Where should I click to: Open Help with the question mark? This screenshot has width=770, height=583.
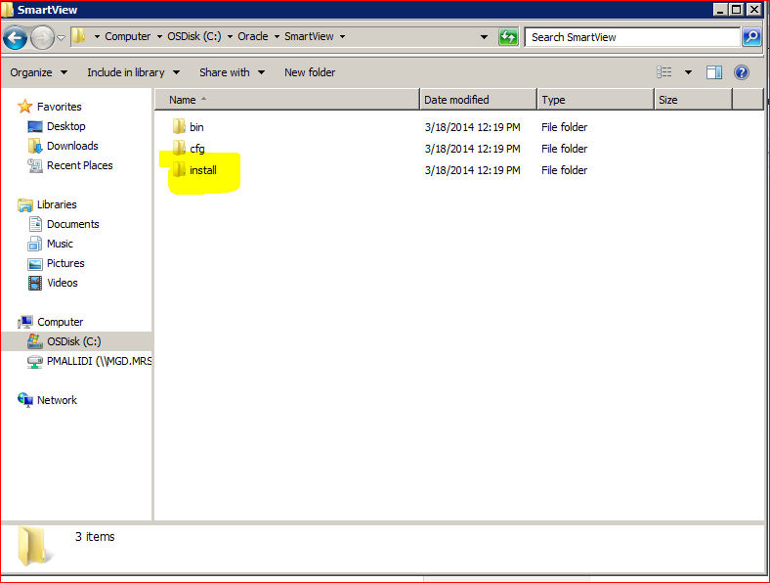[x=742, y=72]
